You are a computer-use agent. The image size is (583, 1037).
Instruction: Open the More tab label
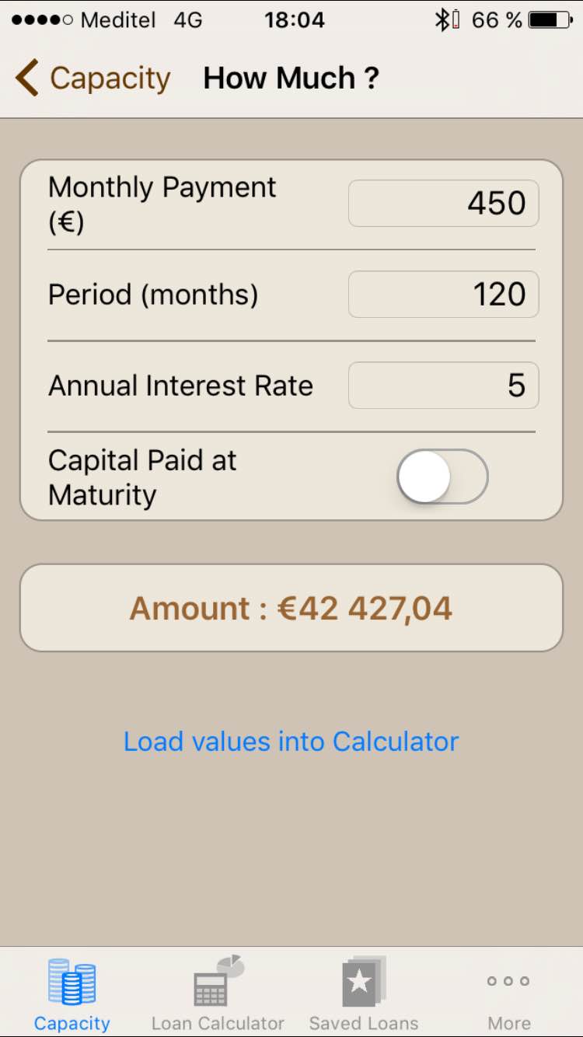click(x=508, y=1023)
